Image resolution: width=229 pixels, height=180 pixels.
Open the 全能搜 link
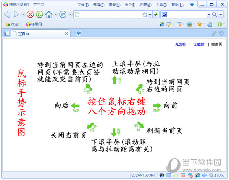199,44
